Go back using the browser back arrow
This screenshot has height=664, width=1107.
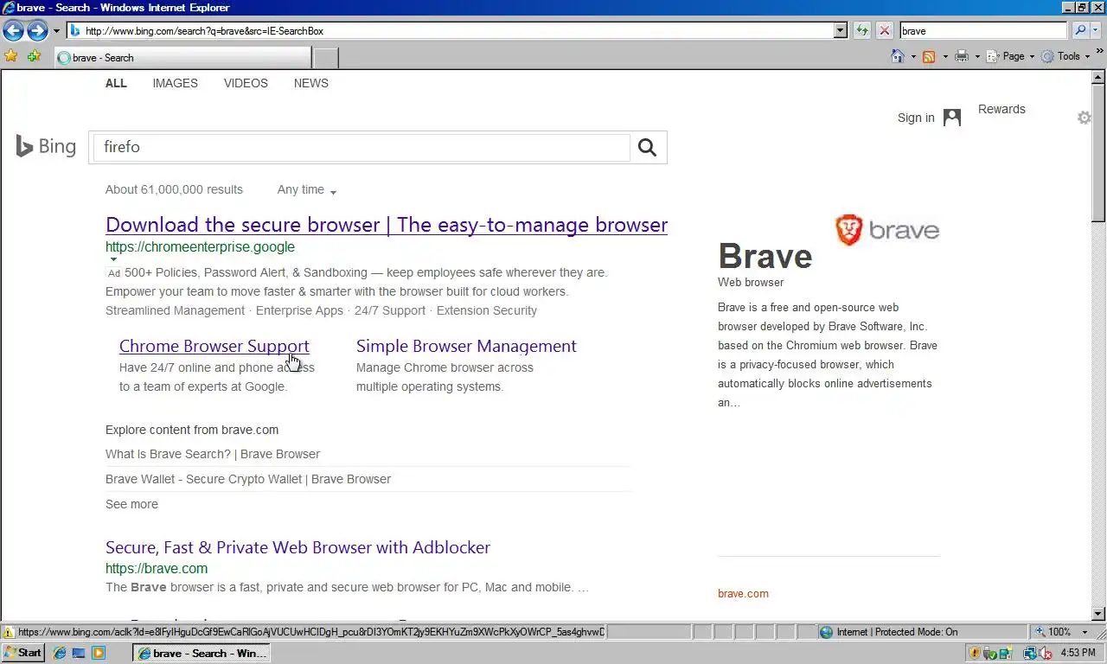pos(13,31)
